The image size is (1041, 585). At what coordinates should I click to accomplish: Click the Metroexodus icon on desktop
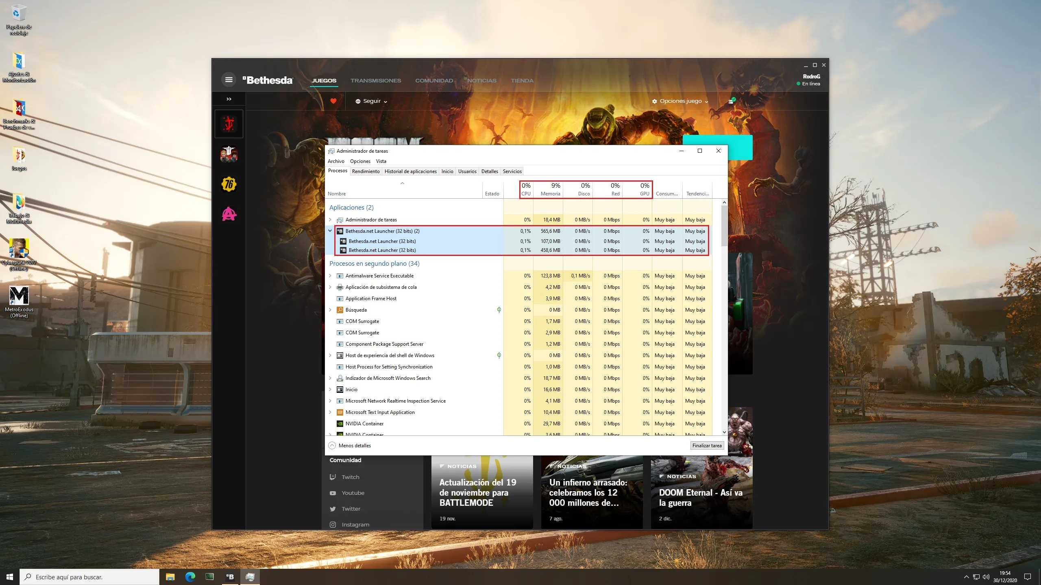(19, 296)
